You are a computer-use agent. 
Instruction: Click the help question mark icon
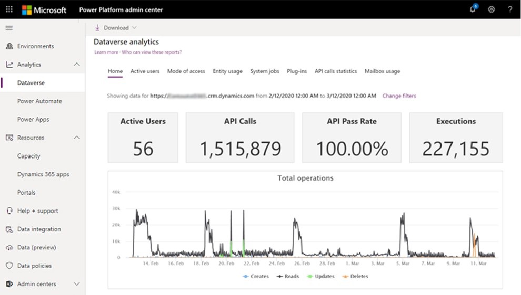[510, 9]
